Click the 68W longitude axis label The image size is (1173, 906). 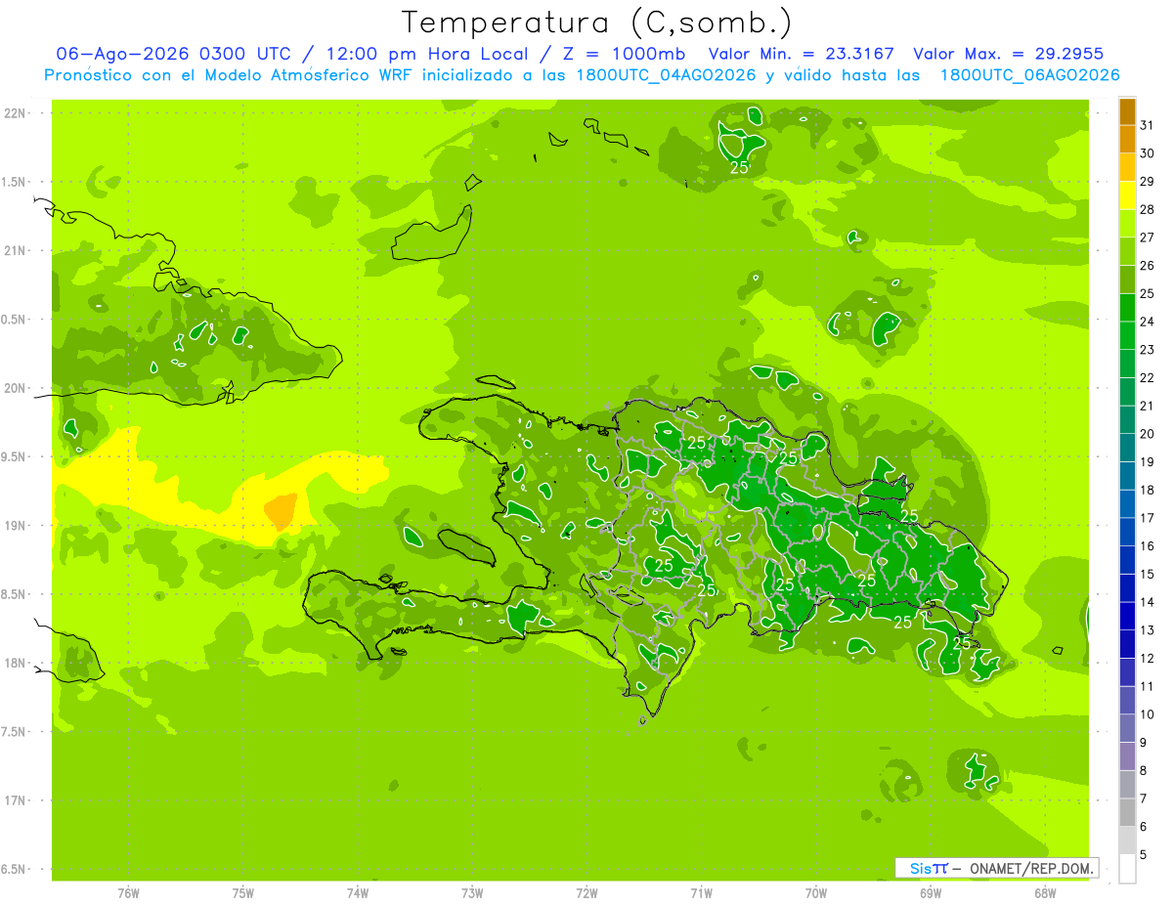tap(1045, 892)
